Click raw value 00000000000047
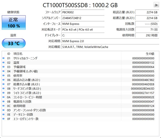161x138 pixels. (x=143, y=102)
